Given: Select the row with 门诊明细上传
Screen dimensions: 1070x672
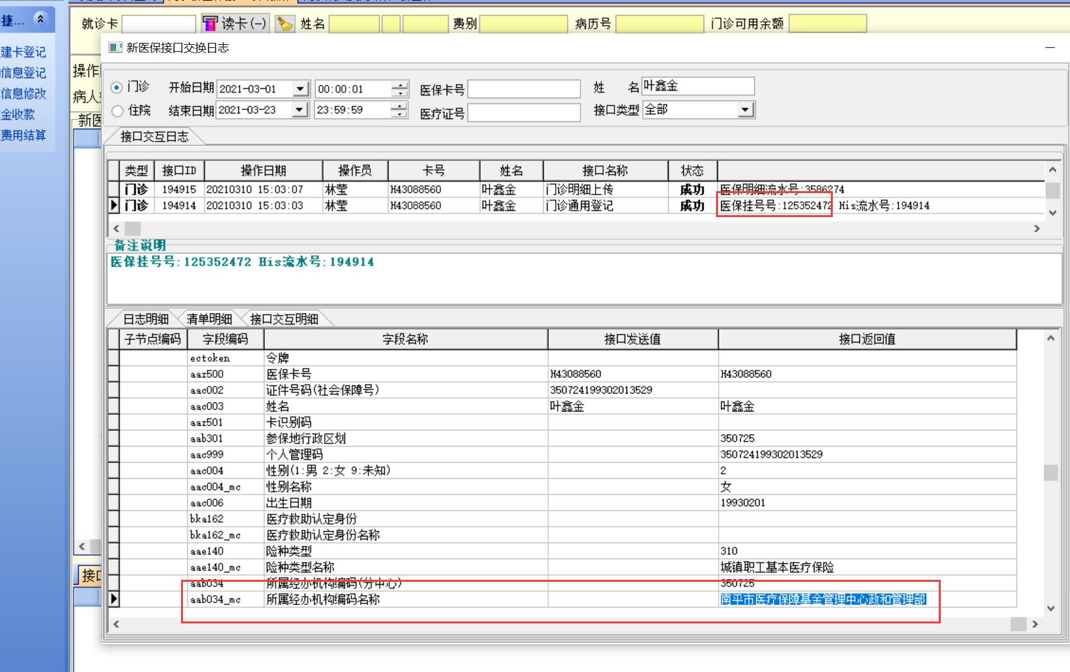Looking at the screenshot, I should click(x=576, y=189).
